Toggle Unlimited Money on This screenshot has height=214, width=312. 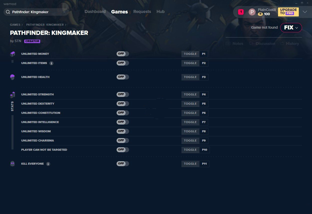[123, 54]
